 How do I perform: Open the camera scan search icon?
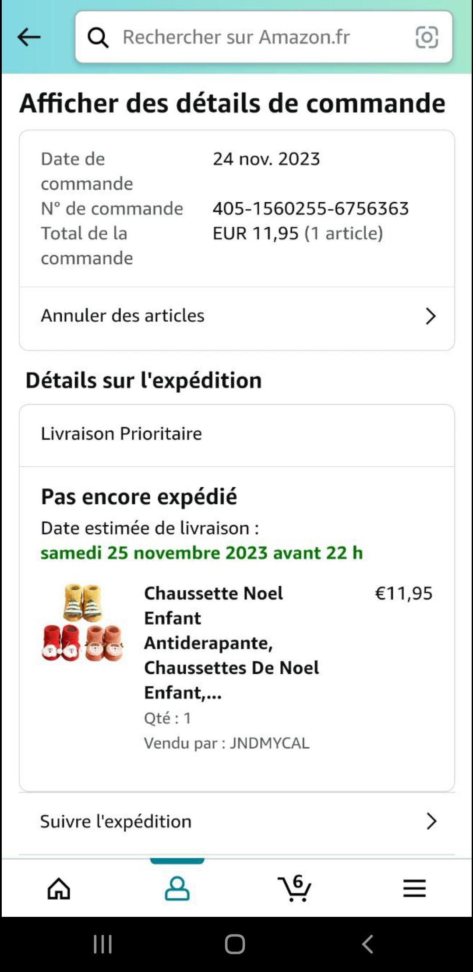(427, 37)
